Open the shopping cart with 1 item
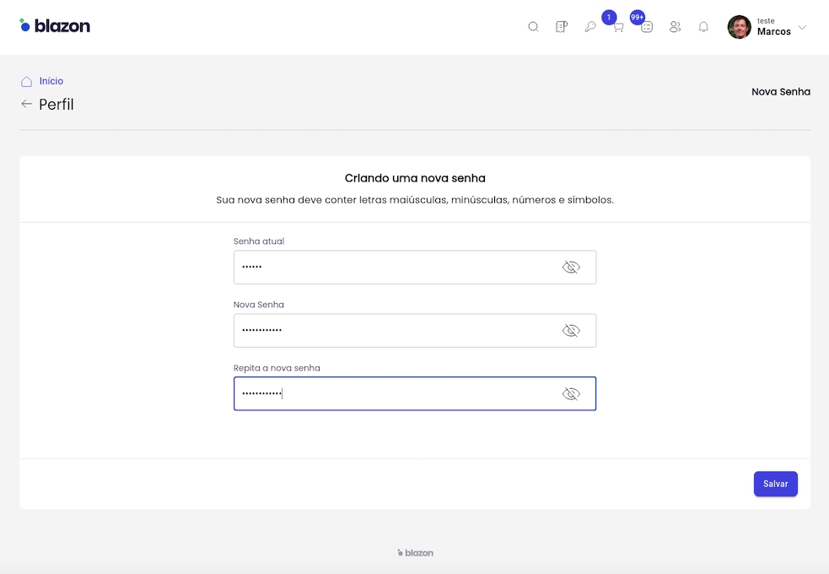 point(618,27)
